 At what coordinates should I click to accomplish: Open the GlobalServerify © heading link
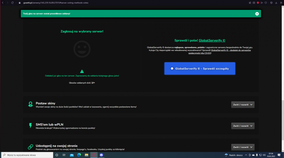coord(212,40)
